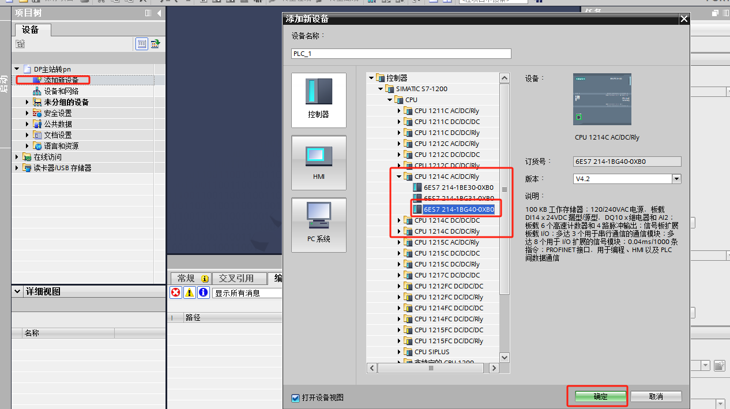Click the red error filter icon

176,292
